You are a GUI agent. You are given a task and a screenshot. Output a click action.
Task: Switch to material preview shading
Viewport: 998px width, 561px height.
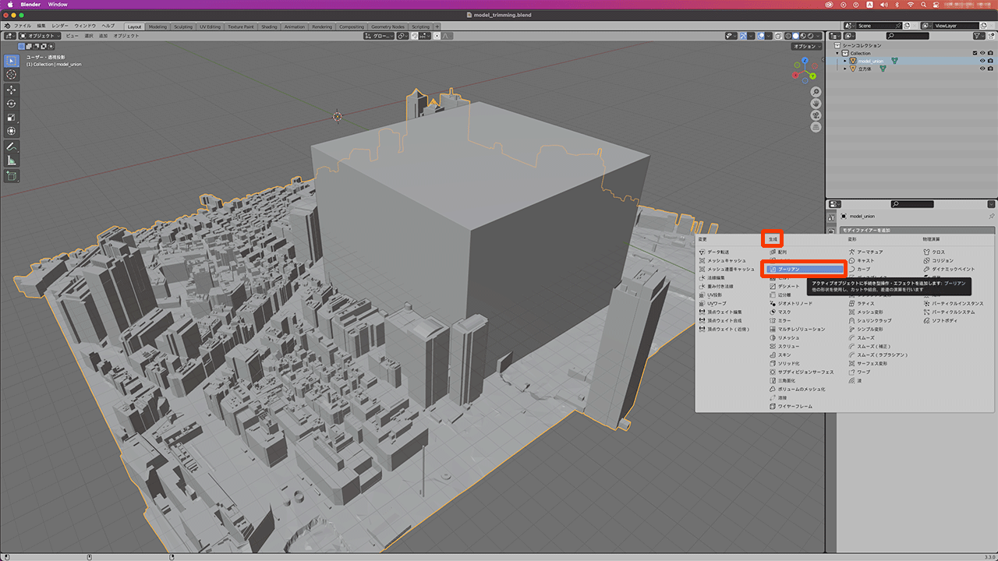point(803,36)
